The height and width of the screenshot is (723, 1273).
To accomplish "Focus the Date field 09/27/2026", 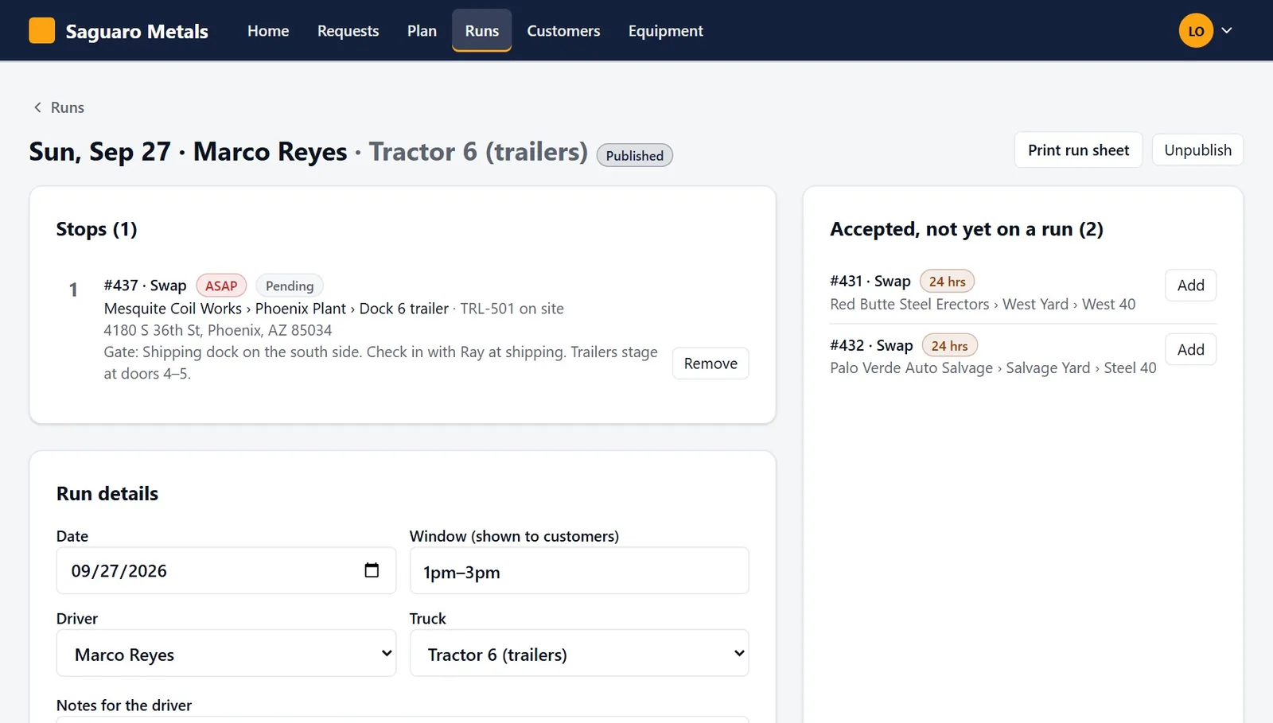I will pos(226,570).
